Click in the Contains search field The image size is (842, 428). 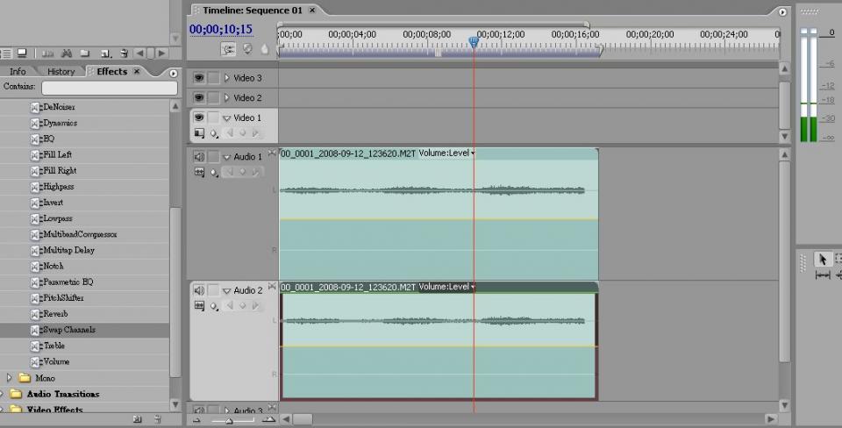click(109, 88)
